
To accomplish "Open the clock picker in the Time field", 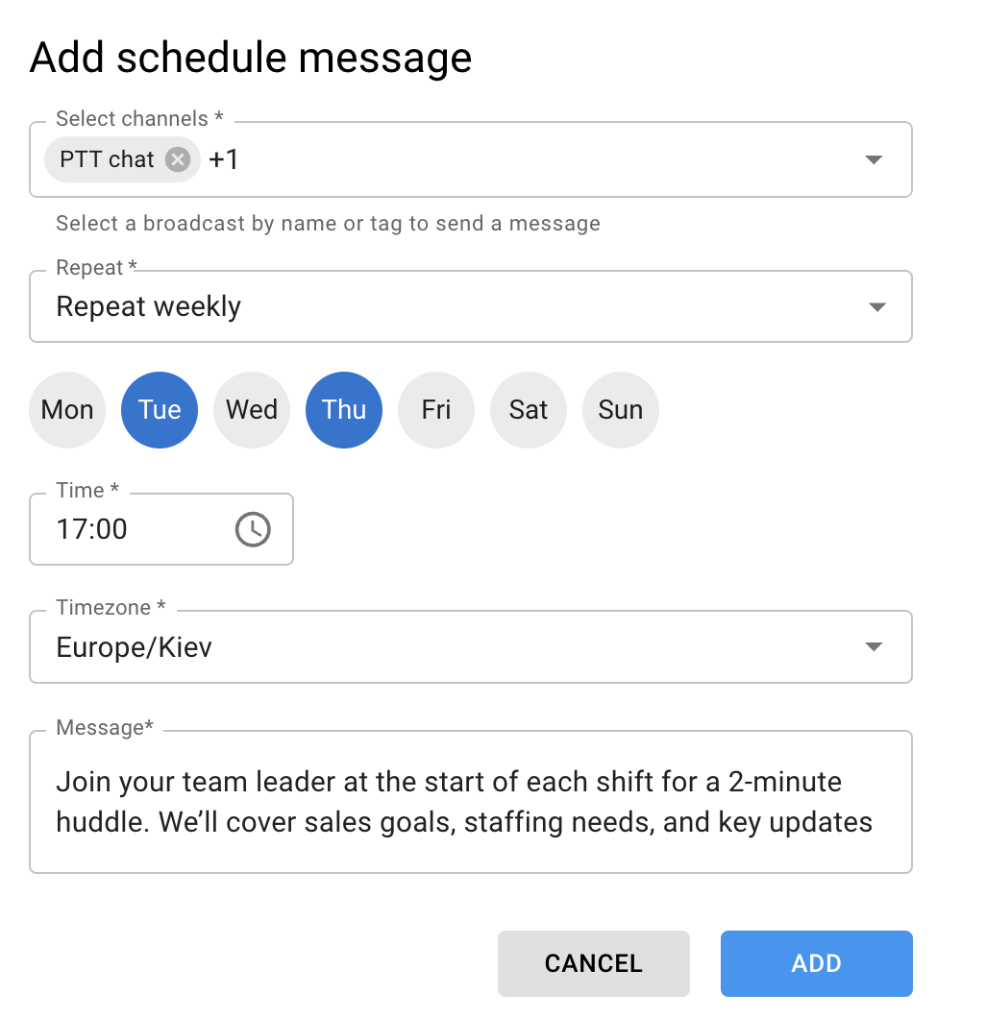I will coord(252,528).
